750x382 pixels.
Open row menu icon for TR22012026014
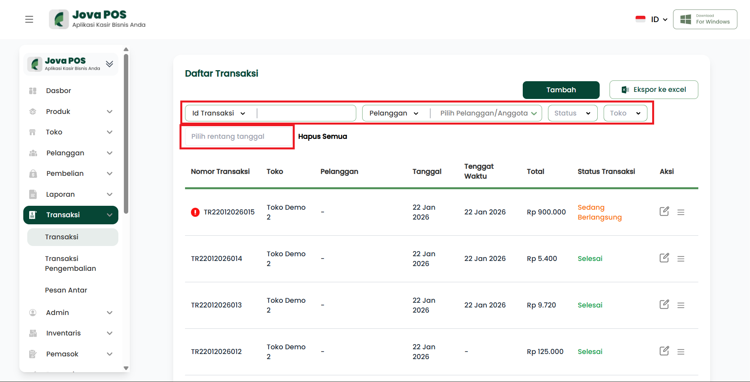(681, 259)
